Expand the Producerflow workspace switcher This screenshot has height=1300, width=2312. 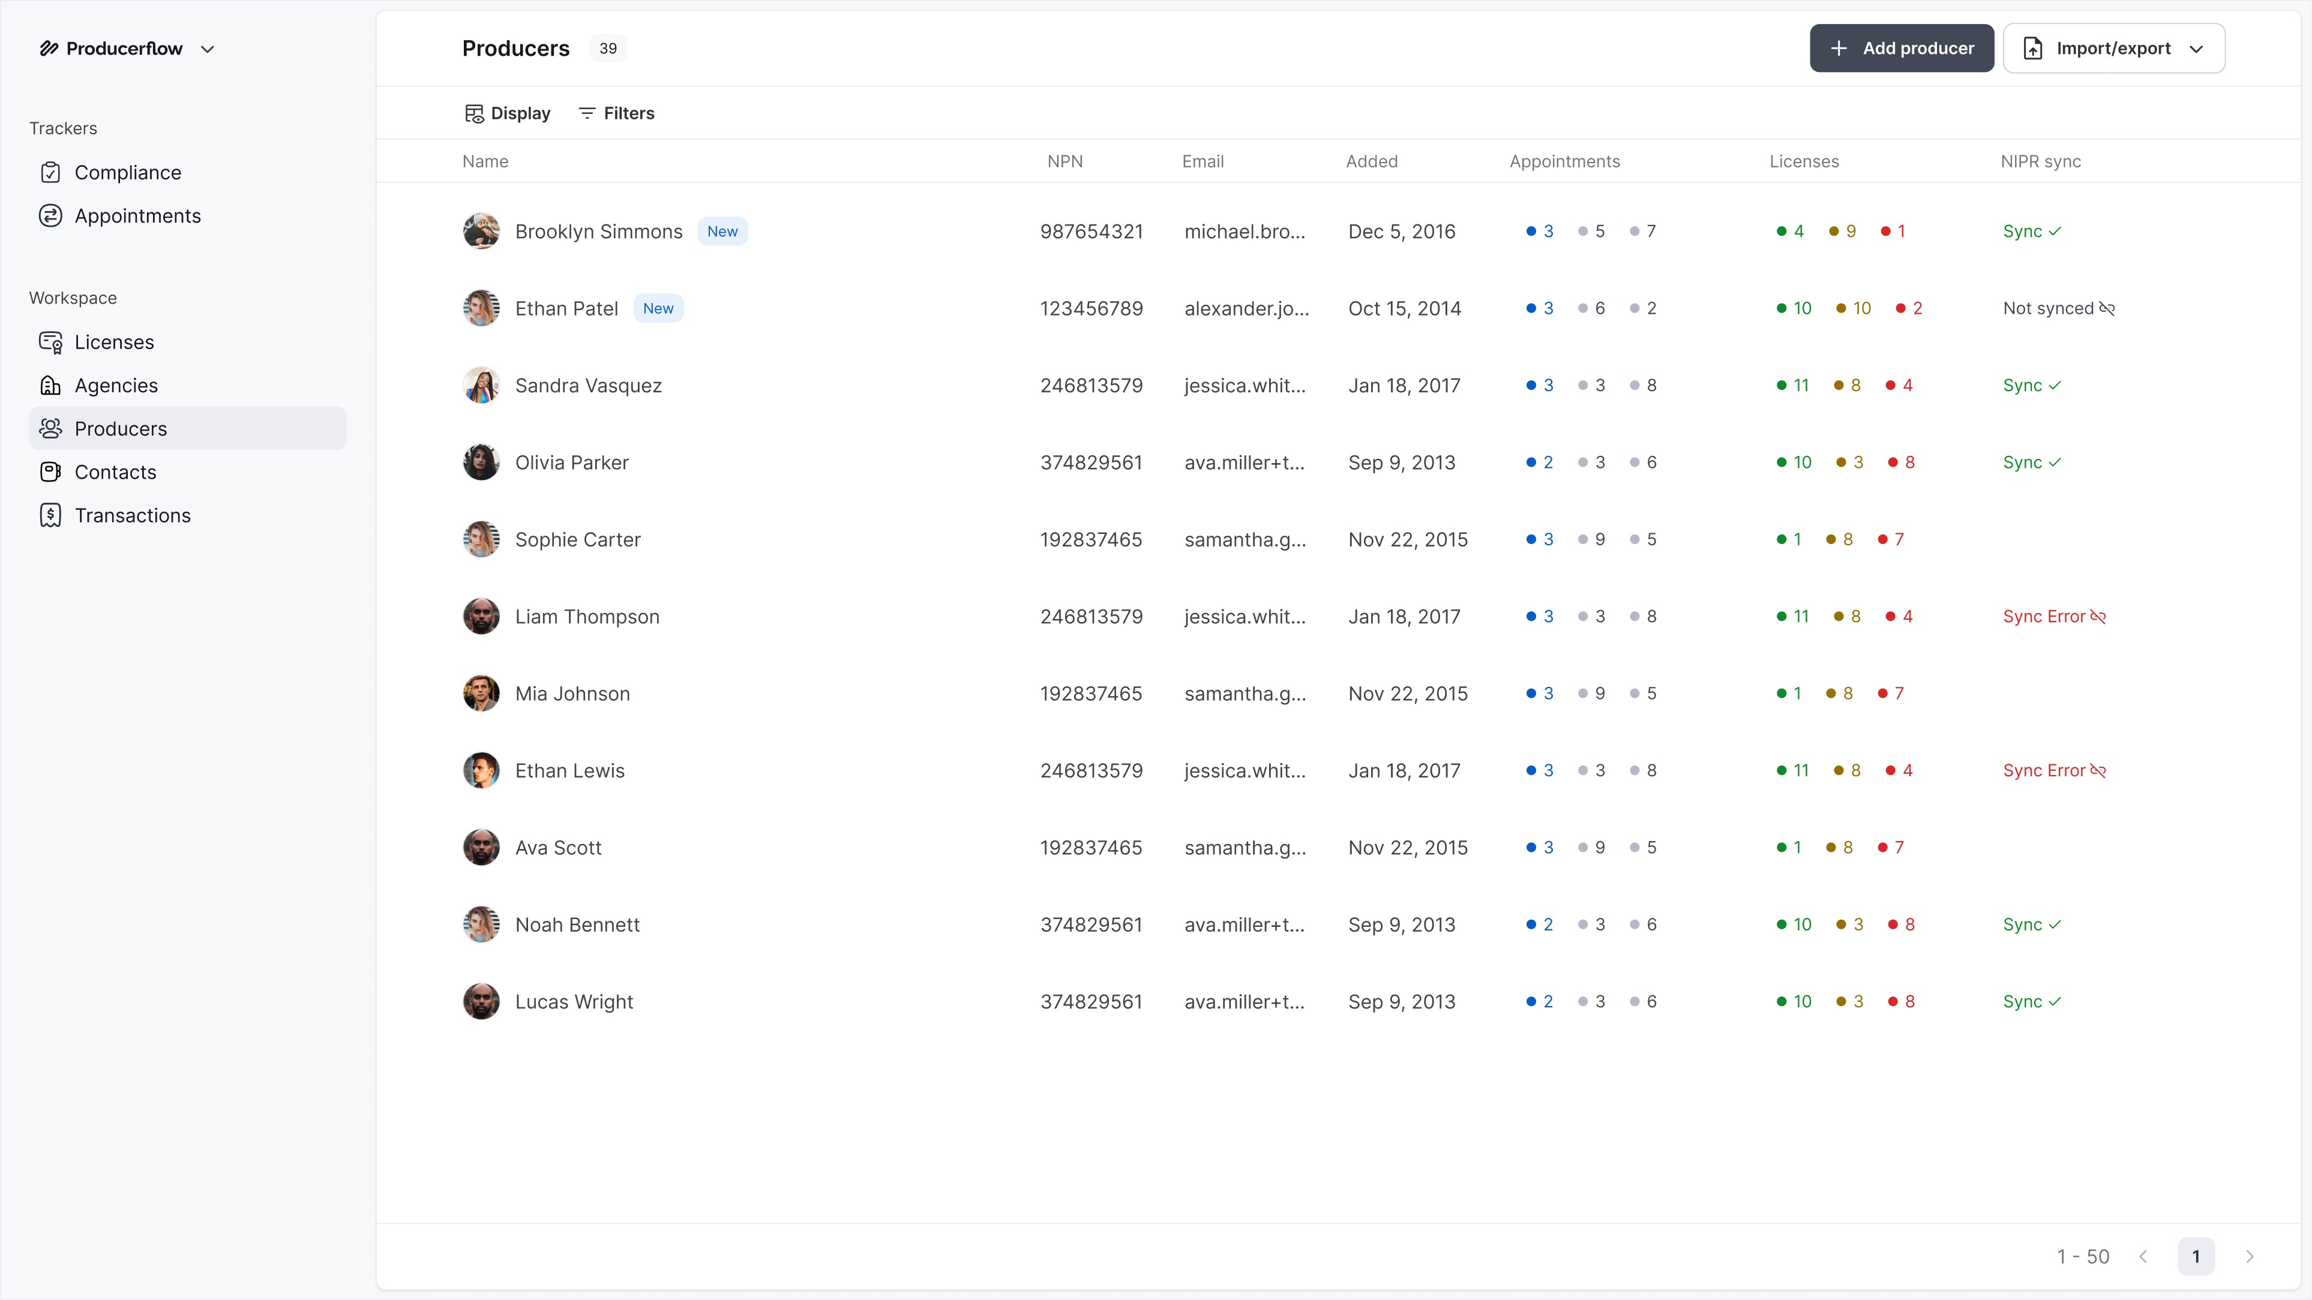(x=208, y=49)
